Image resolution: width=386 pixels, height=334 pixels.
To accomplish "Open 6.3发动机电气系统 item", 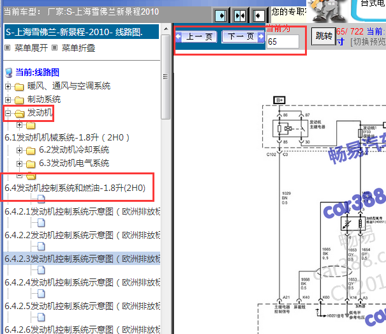I will tap(74, 163).
